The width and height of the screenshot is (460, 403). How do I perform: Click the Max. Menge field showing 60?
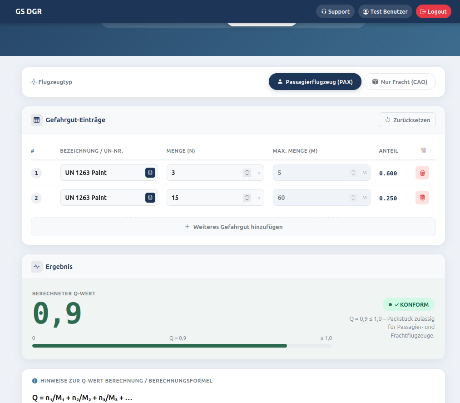(x=321, y=198)
